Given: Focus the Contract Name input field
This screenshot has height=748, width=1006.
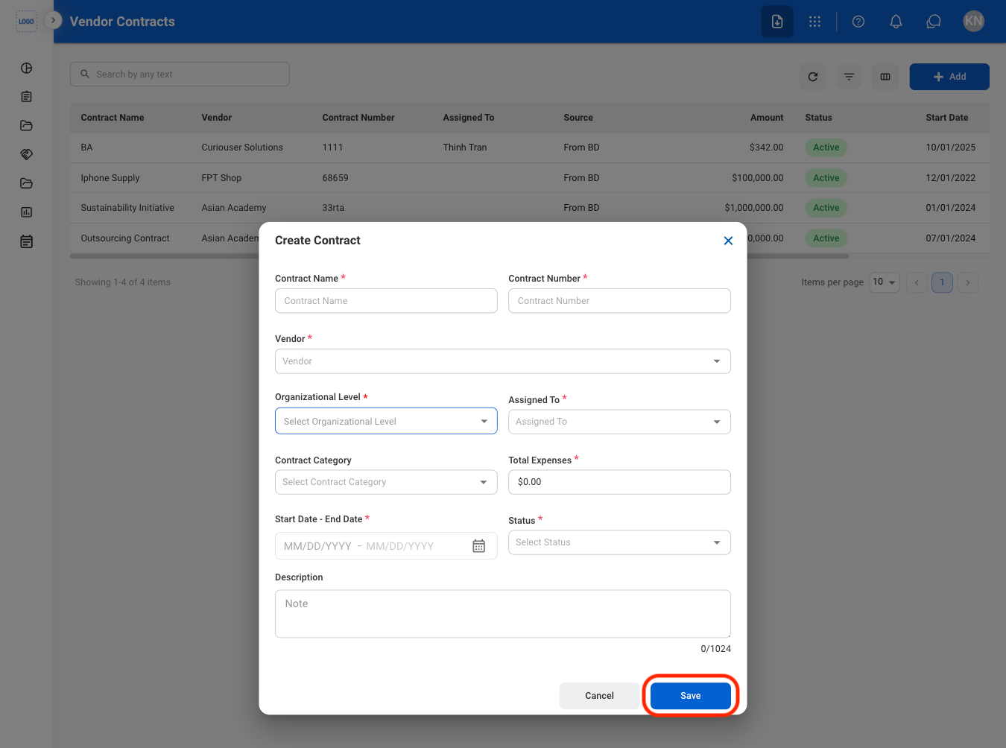Looking at the screenshot, I should (386, 301).
